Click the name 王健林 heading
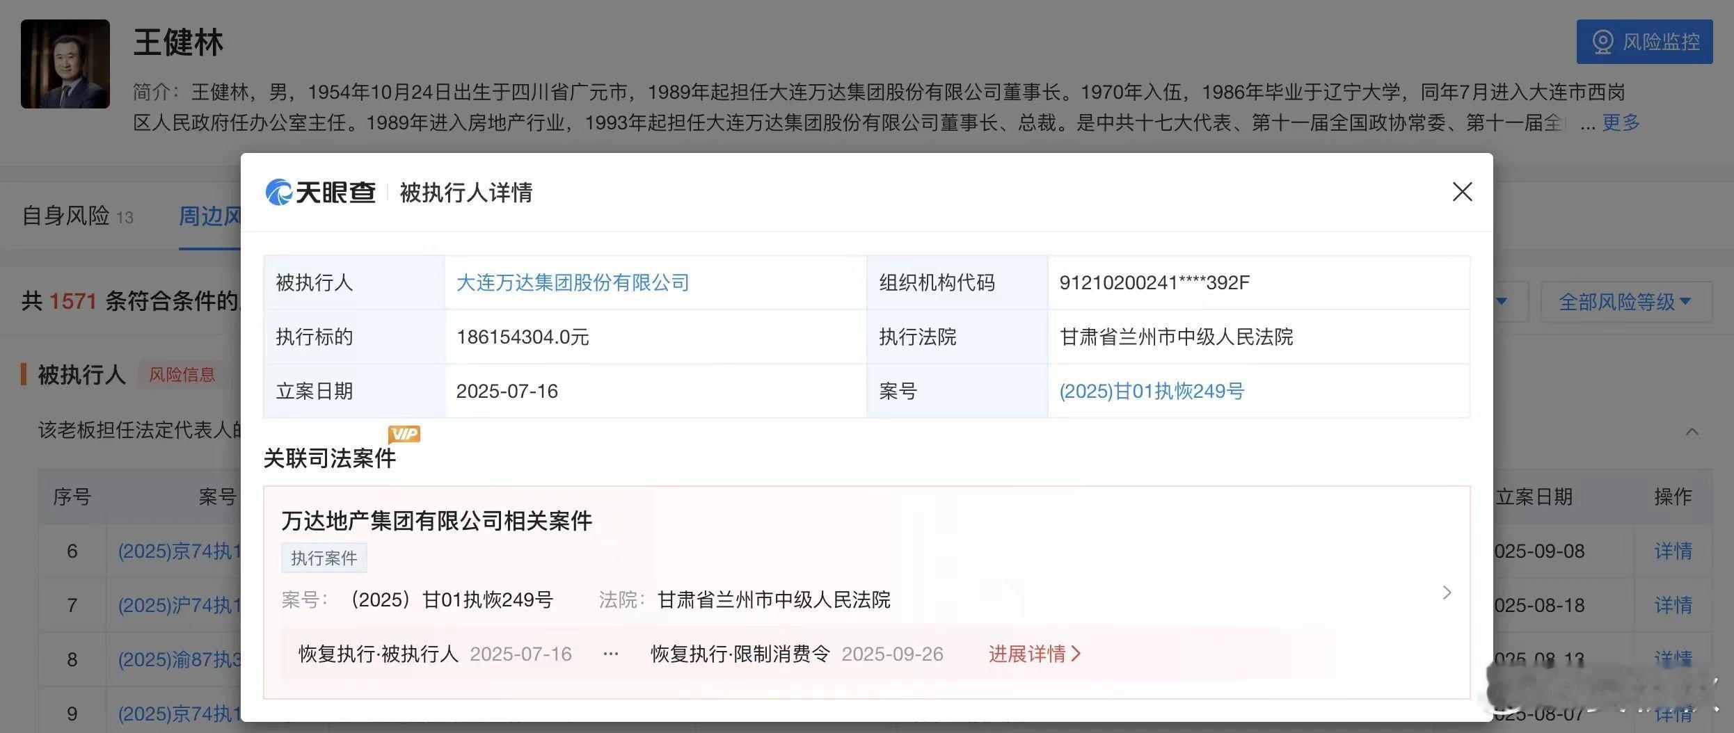 point(178,42)
